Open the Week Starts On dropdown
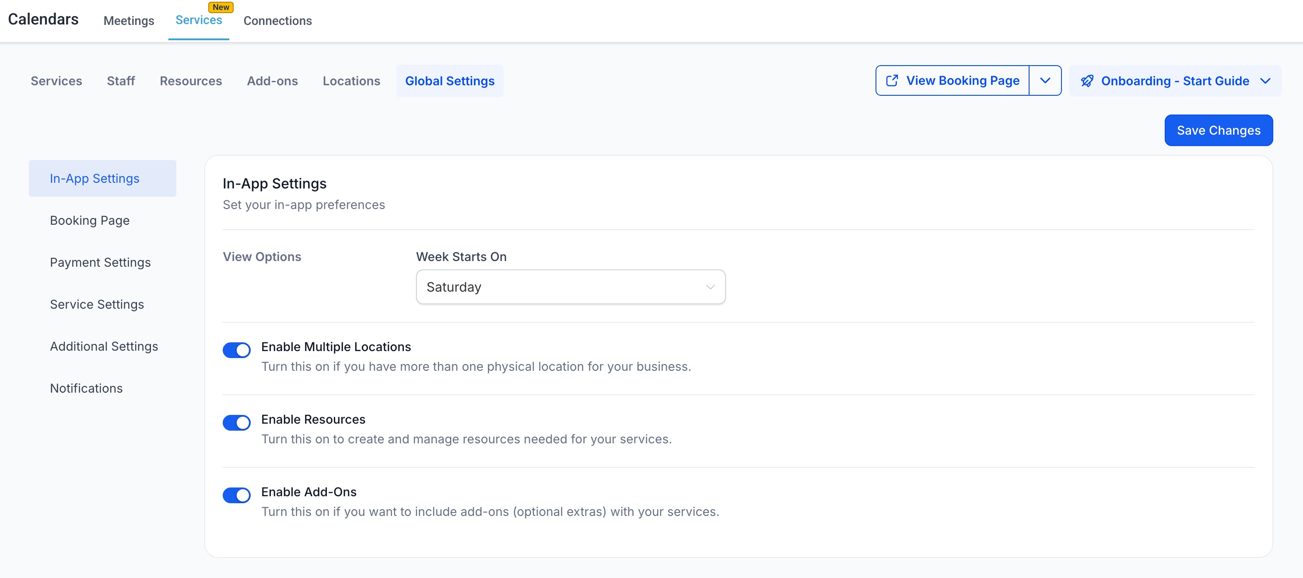The height and width of the screenshot is (578, 1303). (570, 287)
